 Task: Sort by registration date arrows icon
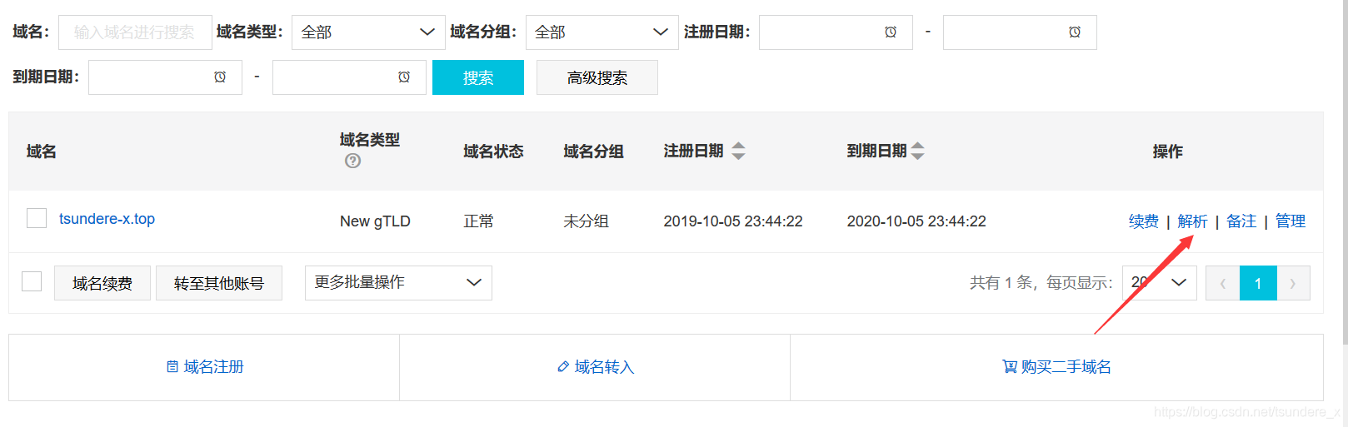(738, 151)
